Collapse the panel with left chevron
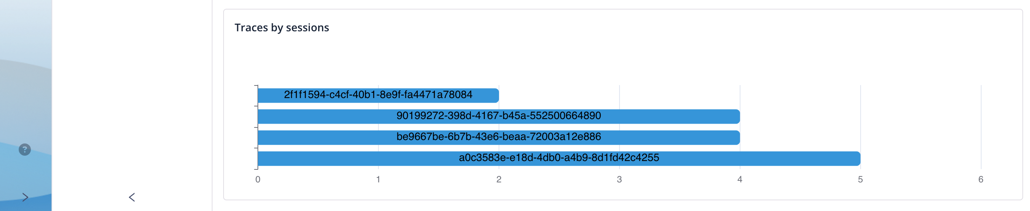Viewport: 1030px width, 211px height. 132,197
